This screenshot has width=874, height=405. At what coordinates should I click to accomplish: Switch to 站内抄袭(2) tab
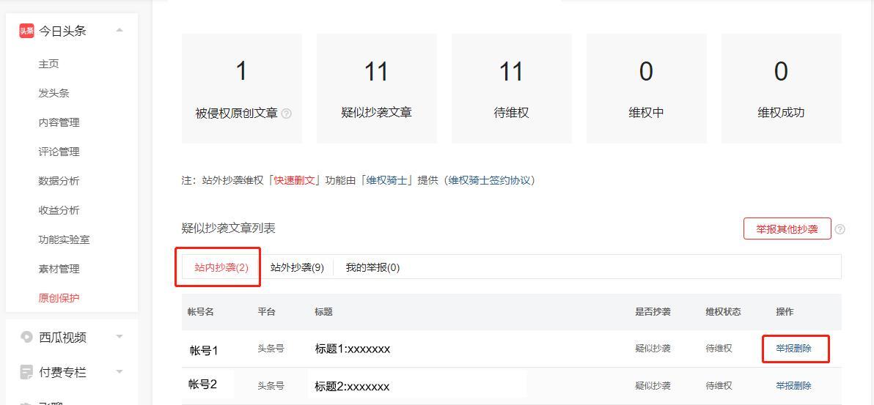click(221, 267)
